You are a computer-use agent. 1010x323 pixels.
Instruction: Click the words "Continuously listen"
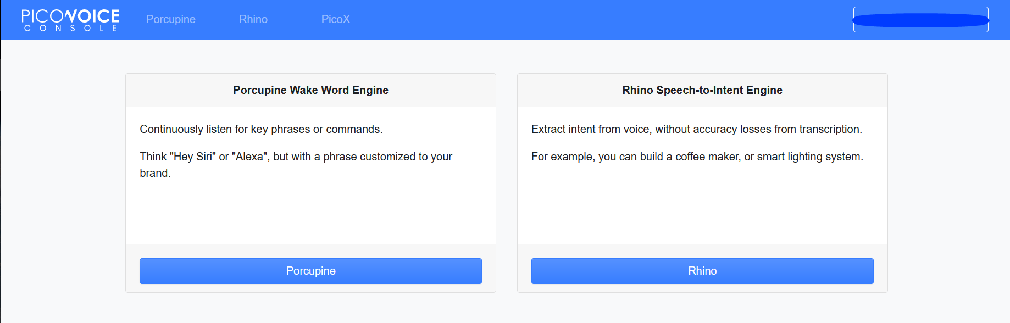[x=171, y=129]
